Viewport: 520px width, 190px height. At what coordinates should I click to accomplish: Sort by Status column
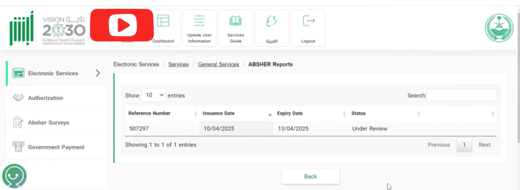[385, 113]
